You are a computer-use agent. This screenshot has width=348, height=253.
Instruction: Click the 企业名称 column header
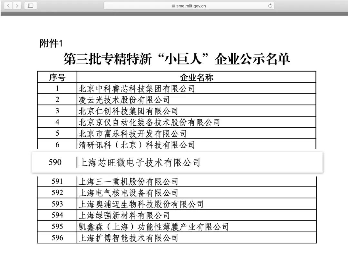(197, 77)
